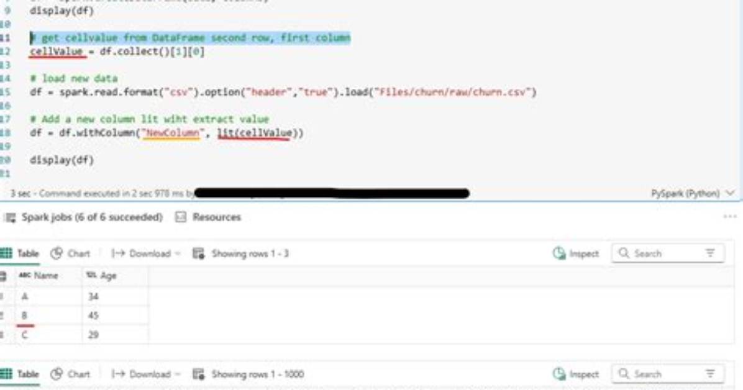
Task: Open the Spark jobs list icon
Action: click(x=10, y=217)
